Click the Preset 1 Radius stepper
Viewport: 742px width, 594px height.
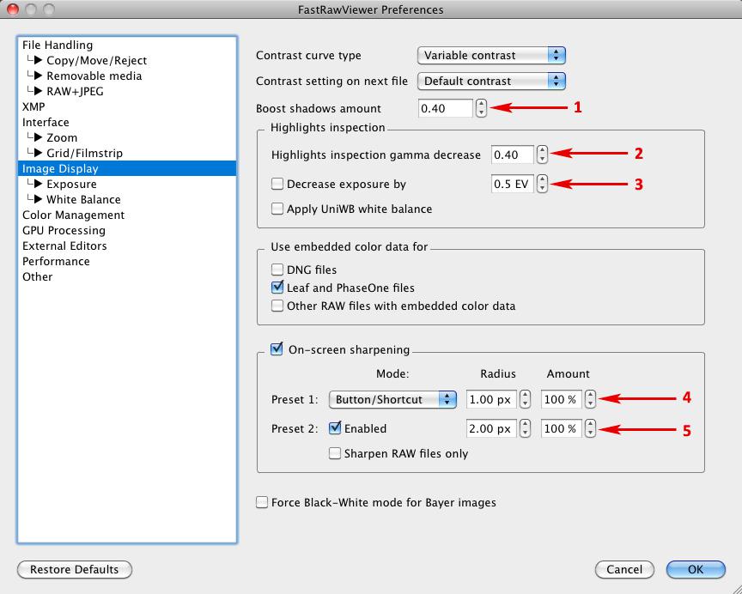pos(525,400)
